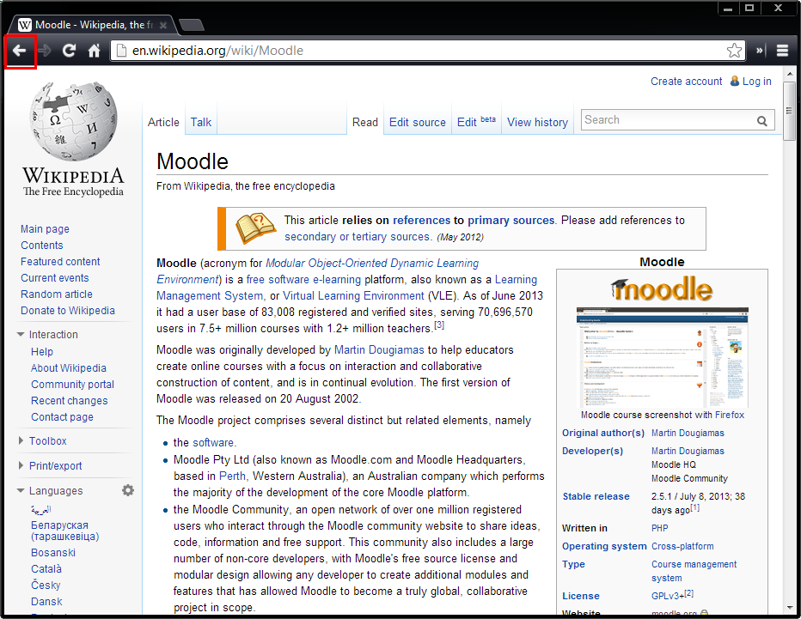Open the Moodle logo image in infobox
Viewport: 801px width, 619px height.
662,289
